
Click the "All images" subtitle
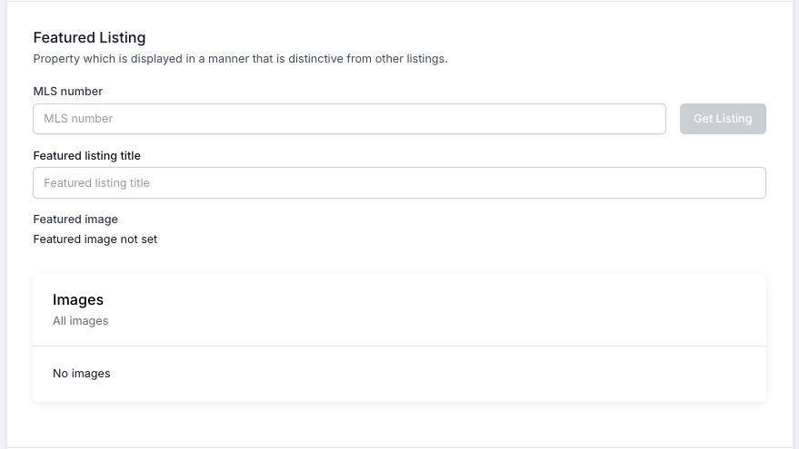tap(80, 321)
